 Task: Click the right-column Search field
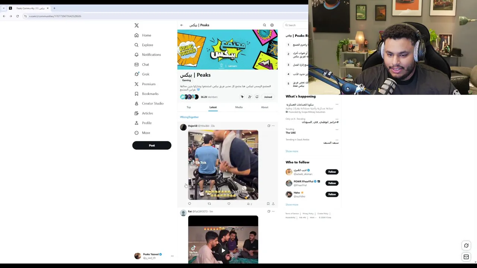(x=297, y=25)
